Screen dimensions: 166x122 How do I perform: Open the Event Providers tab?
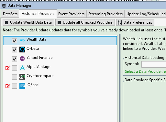point(72,14)
